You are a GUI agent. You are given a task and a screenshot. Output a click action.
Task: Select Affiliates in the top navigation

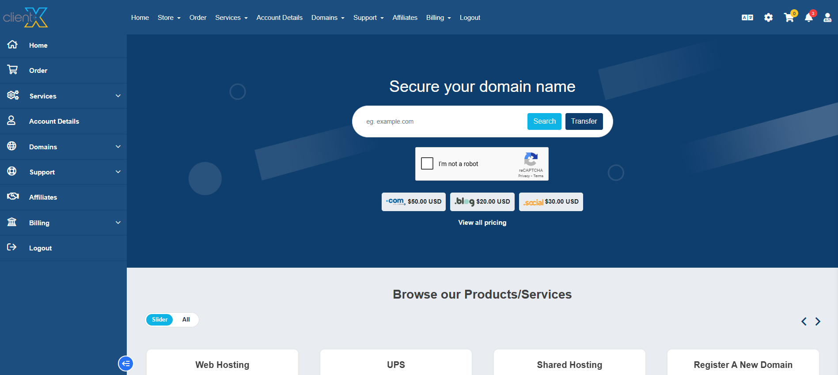point(405,18)
